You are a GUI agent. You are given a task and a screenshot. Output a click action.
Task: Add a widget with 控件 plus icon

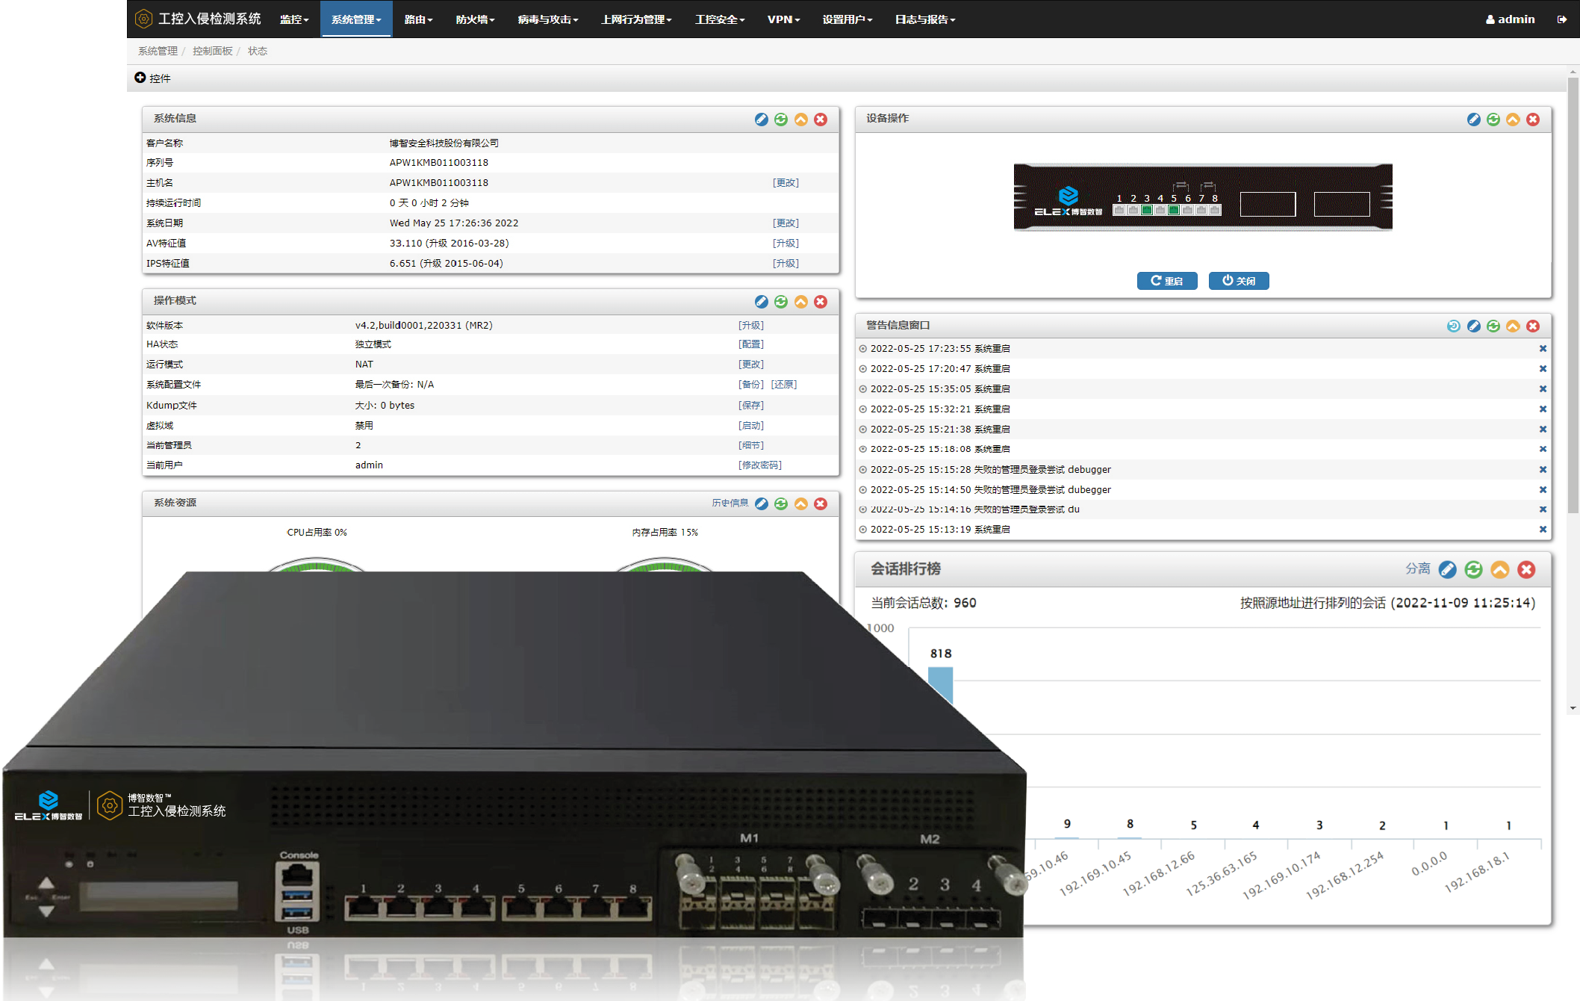click(x=140, y=78)
